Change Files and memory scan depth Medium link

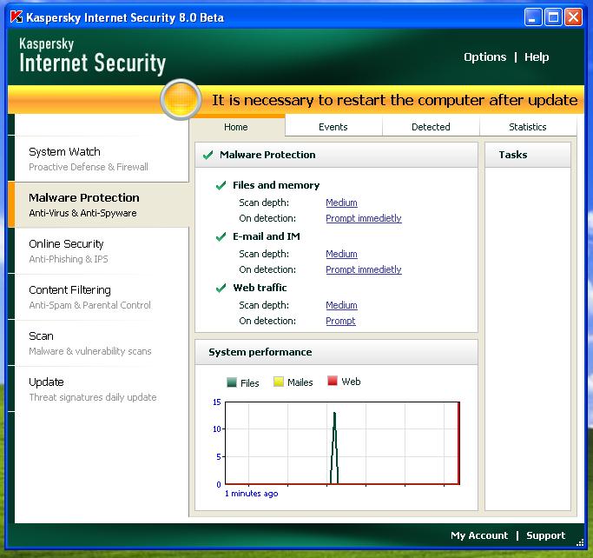coord(341,203)
